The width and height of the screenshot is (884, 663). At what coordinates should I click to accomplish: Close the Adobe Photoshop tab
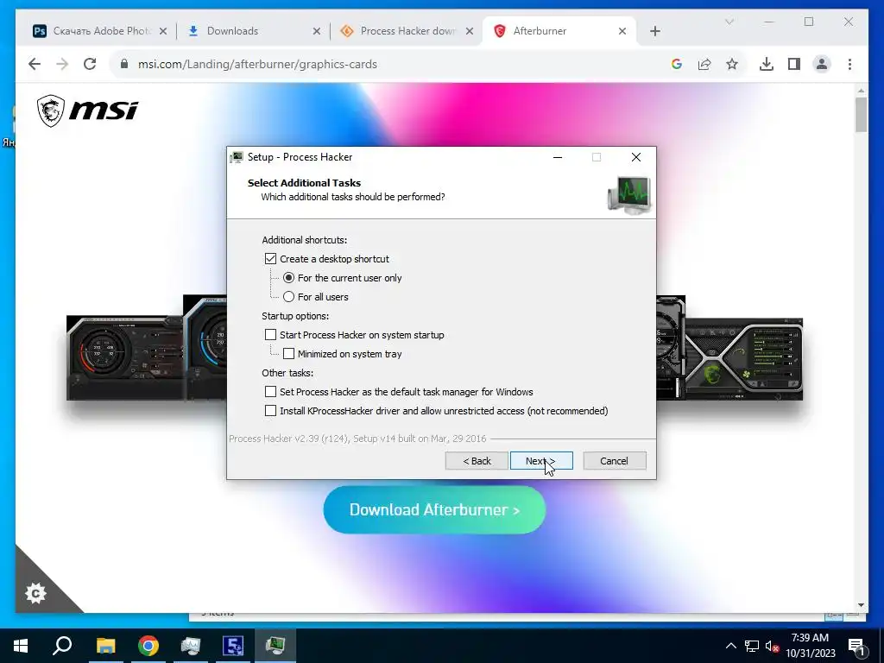click(163, 32)
